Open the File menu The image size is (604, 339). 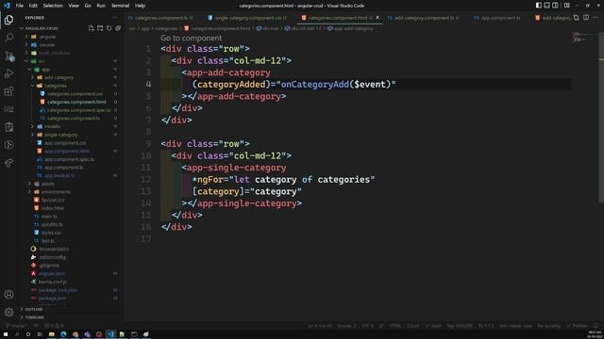click(19, 6)
